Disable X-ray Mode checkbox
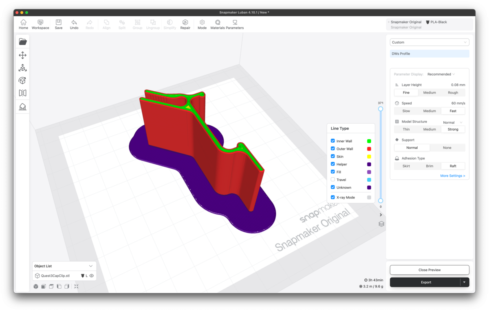The image size is (489, 311). 333,197
